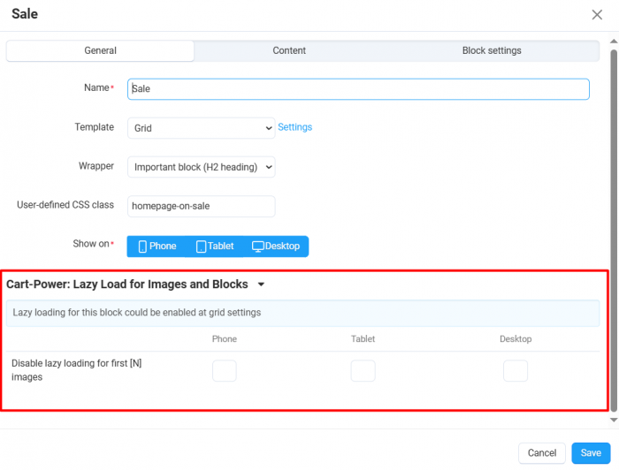The image size is (619, 470).
Task: Click the Cancel button
Action: 541,453
